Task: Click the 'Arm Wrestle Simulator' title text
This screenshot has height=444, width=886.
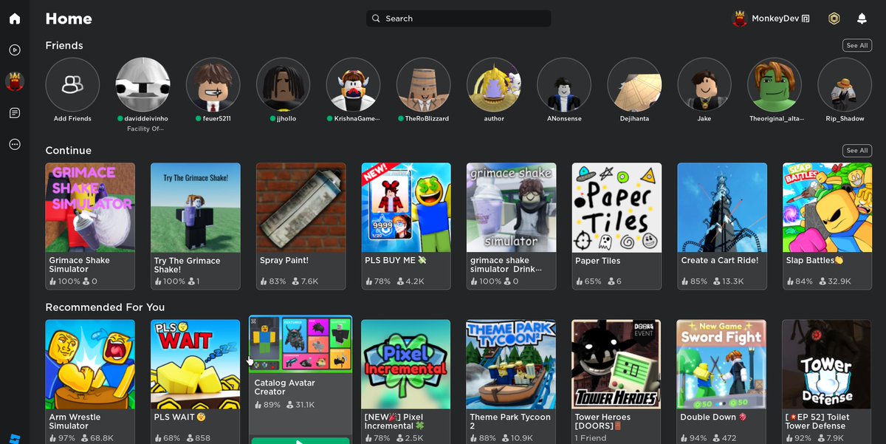Action: pos(75,421)
